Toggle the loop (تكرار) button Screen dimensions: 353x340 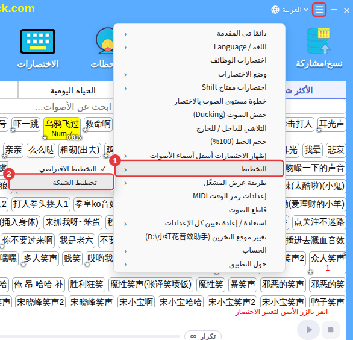point(203,336)
